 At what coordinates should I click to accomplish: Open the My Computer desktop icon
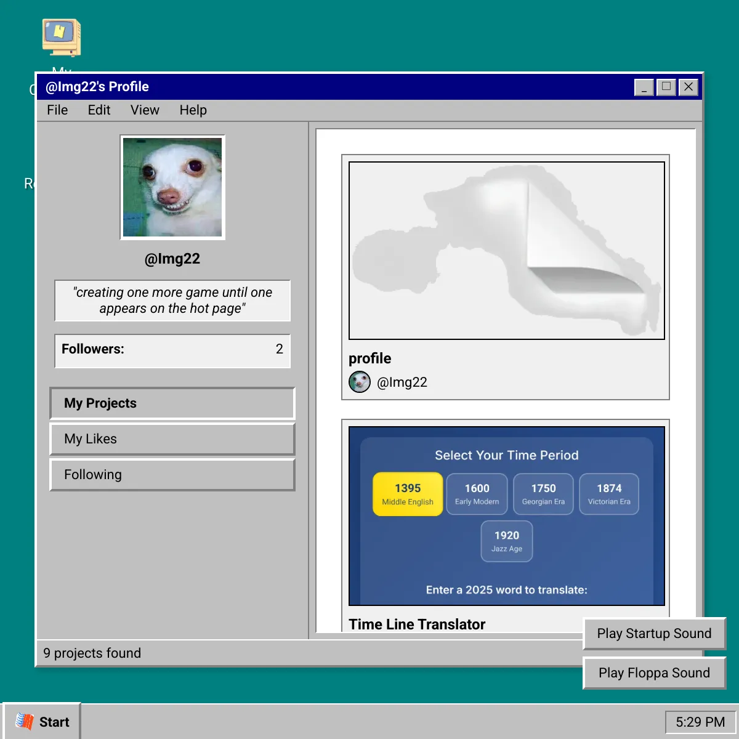61,38
